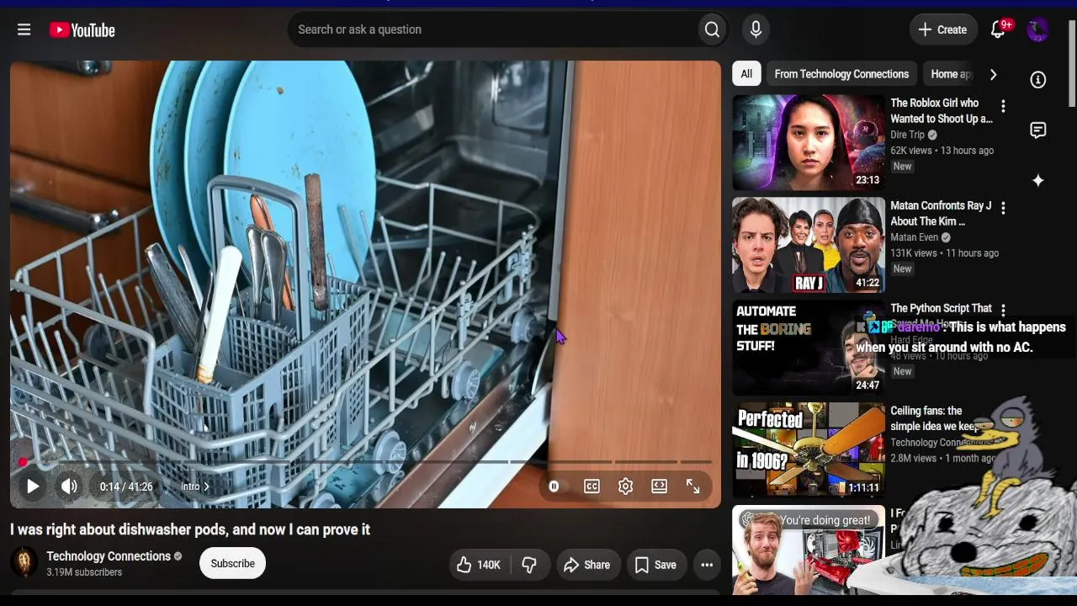Share this video
Screen dimensions: 1077x606
[587, 565]
